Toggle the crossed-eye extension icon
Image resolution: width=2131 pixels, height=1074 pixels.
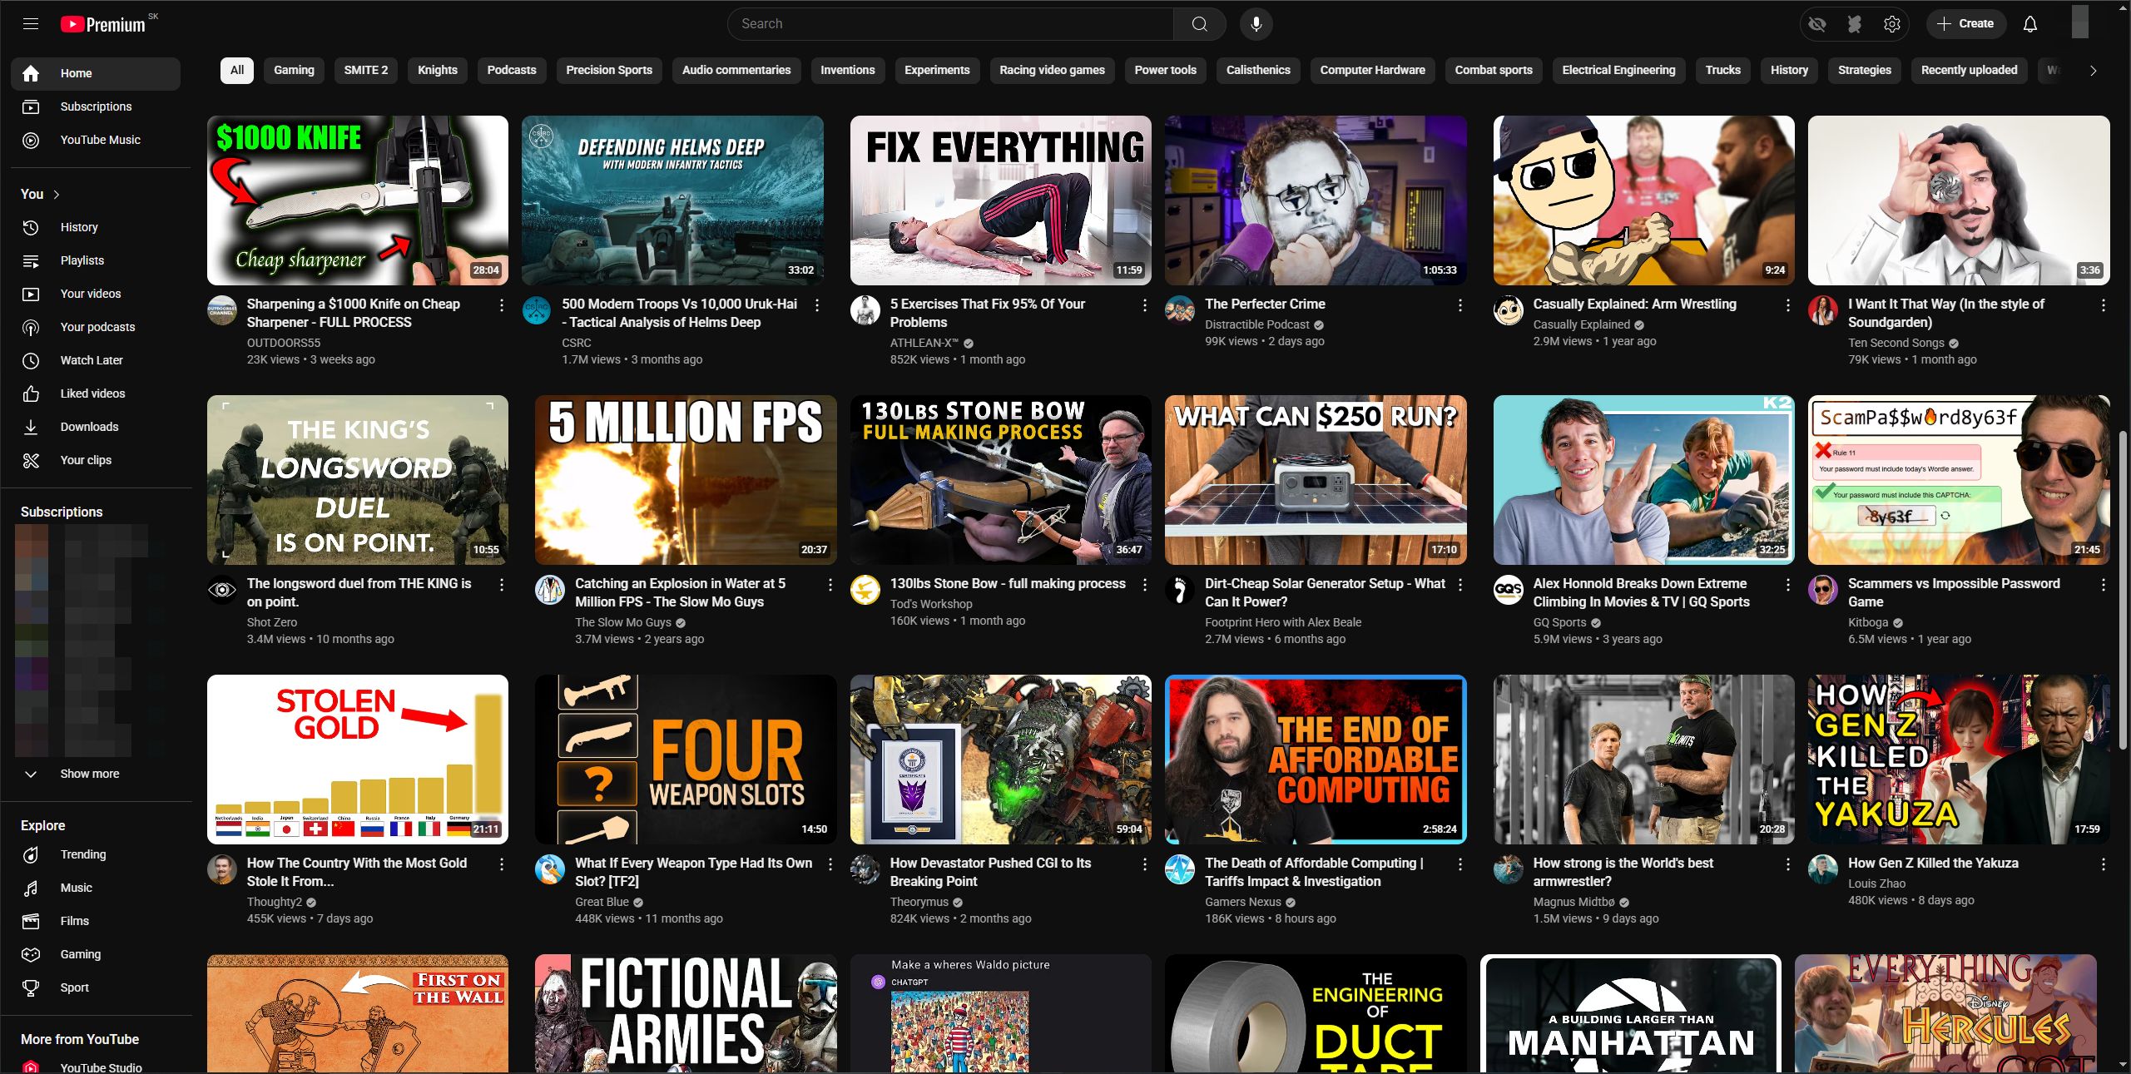(x=1816, y=24)
